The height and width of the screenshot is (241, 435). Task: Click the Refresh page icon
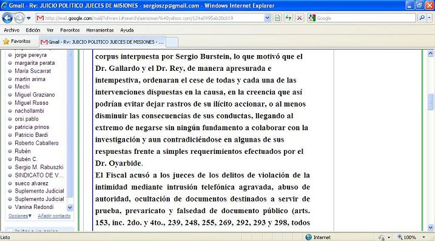tap(288, 18)
